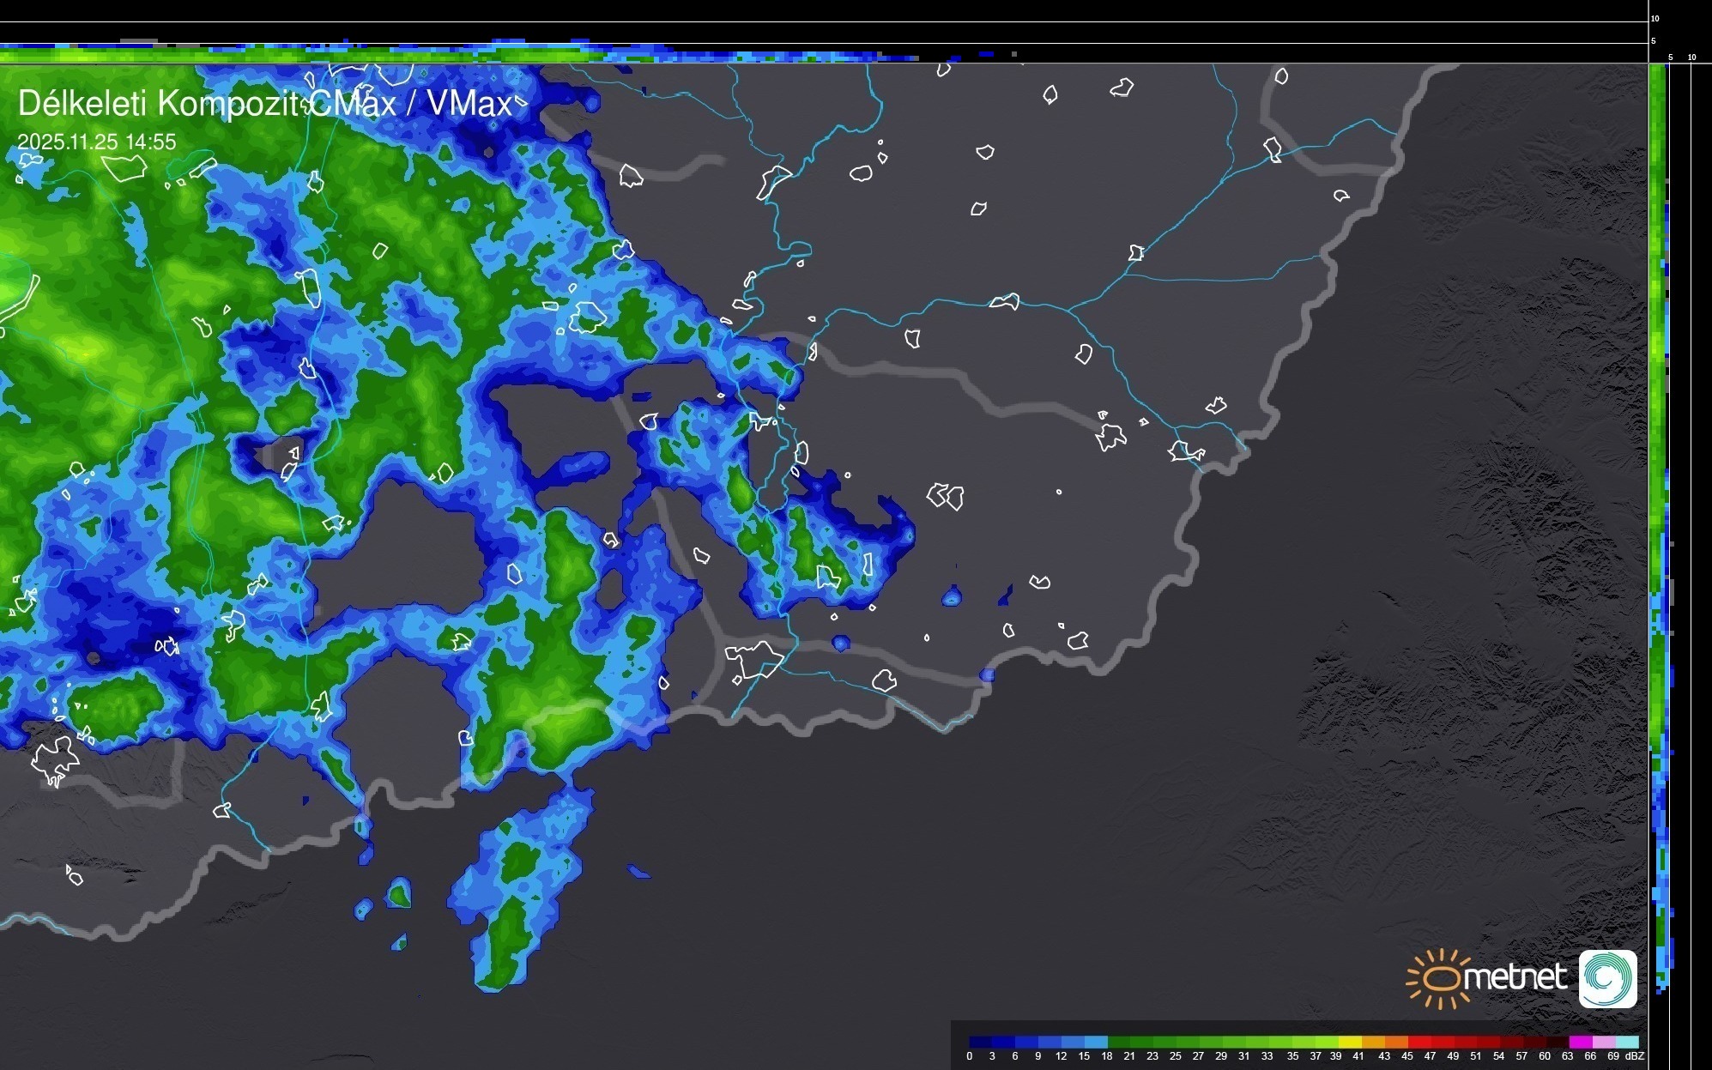Image resolution: width=1712 pixels, height=1070 pixels.
Task: Click the 0 value on color scale
Action: point(970,1056)
